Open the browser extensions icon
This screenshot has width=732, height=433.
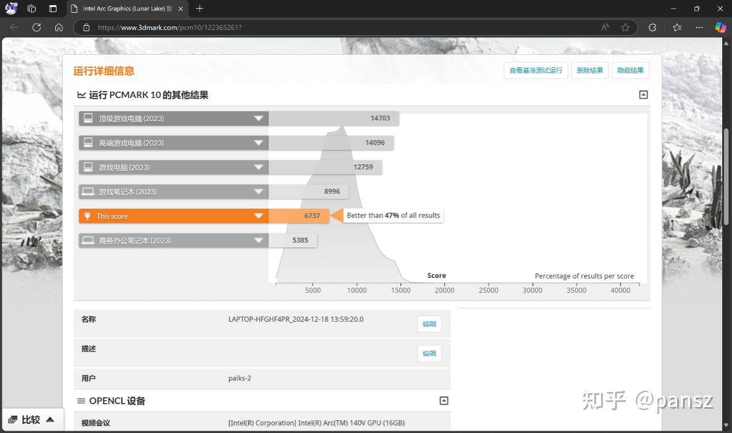click(652, 27)
